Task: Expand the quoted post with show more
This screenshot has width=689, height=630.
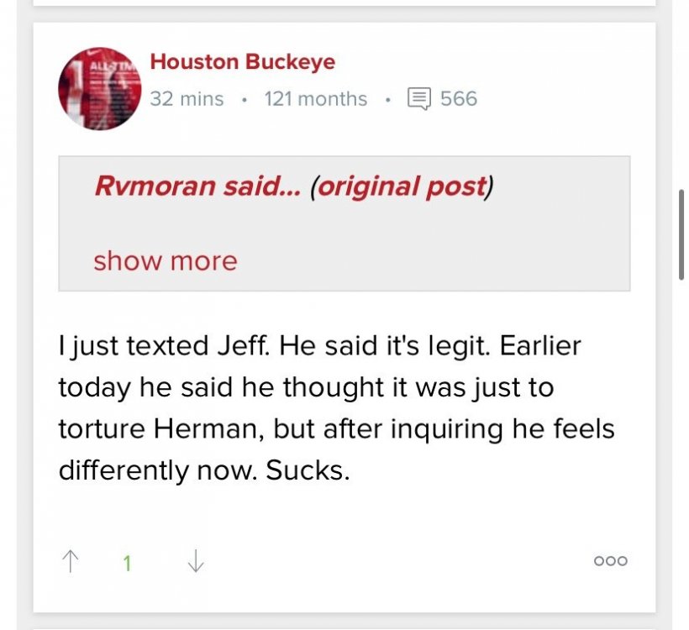Action: (165, 260)
